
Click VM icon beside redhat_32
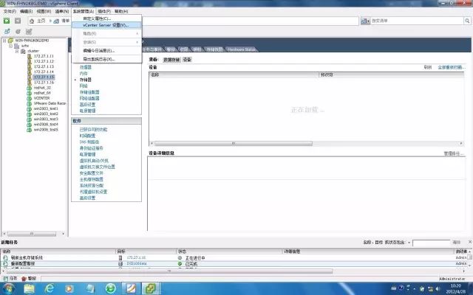coord(30,88)
